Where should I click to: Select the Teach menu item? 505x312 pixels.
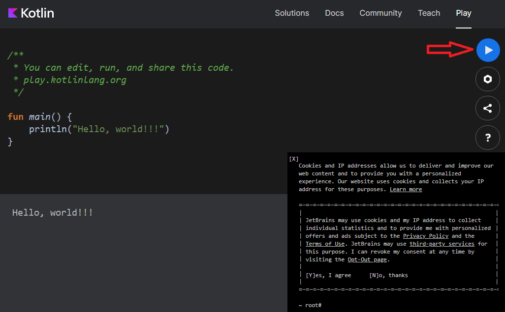coord(429,13)
